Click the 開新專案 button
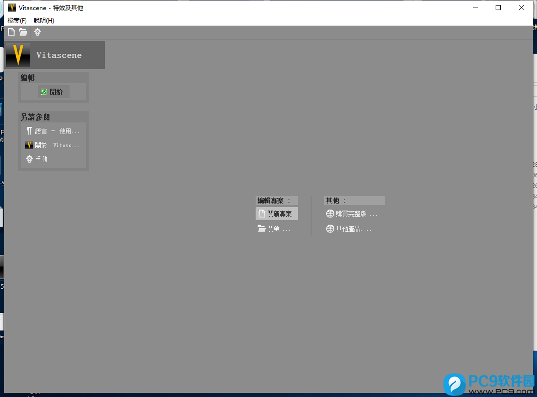The height and width of the screenshot is (397, 537). 277,214
